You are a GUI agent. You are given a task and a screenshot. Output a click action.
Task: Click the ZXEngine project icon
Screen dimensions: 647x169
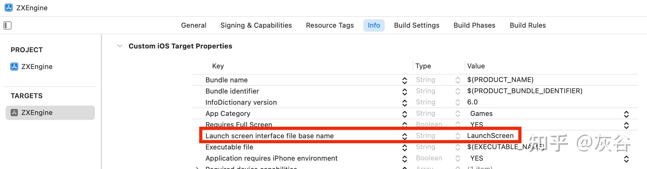point(14,67)
